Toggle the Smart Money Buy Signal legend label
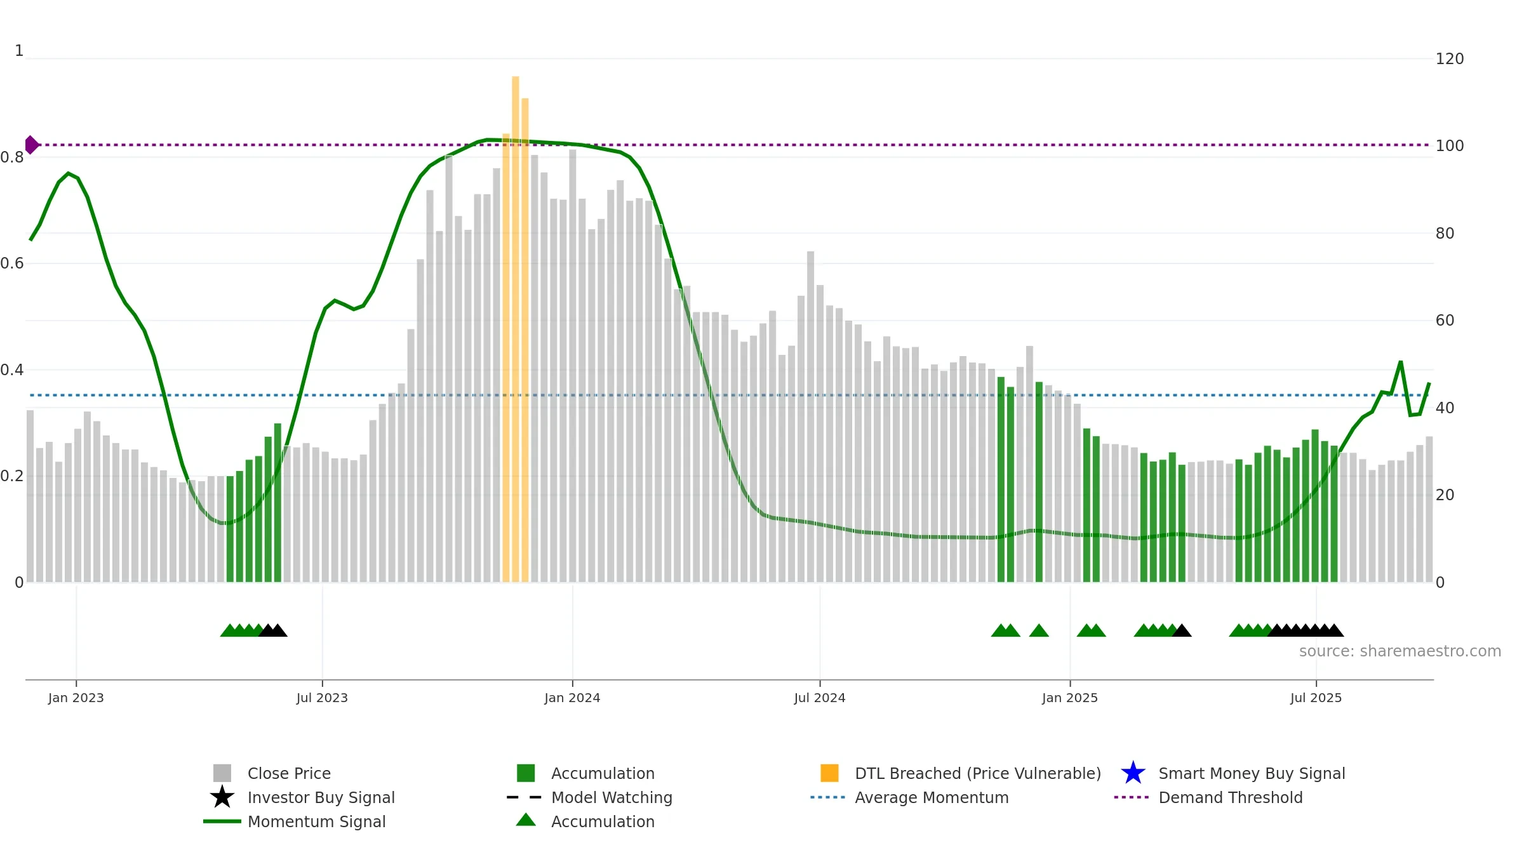Screen dimensions: 1524x857 click(1252, 773)
